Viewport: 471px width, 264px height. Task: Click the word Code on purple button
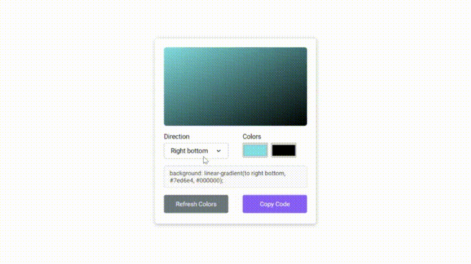[x=283, y=204]
